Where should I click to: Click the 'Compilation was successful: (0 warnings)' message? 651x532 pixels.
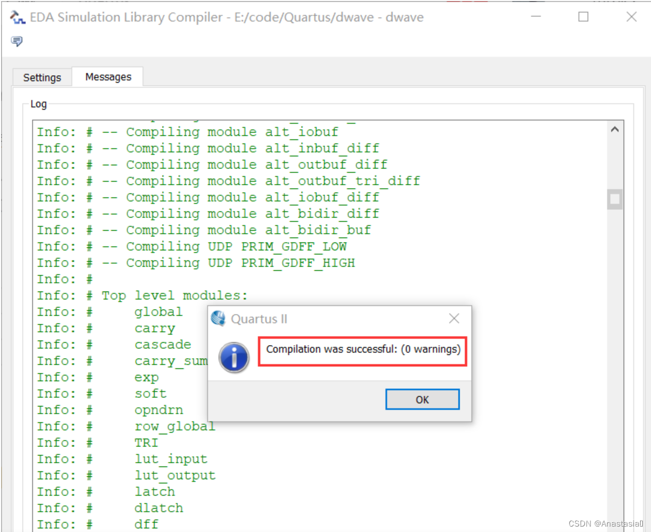tap(363, 349)
